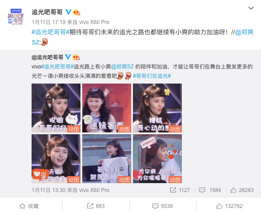
Task: Open the #追光吧哥哥# hashtag in main post
Action: tap(50, 32)
